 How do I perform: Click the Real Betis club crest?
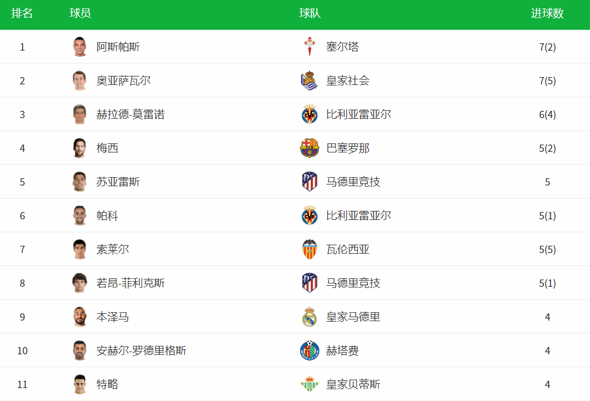pos(309,384)
